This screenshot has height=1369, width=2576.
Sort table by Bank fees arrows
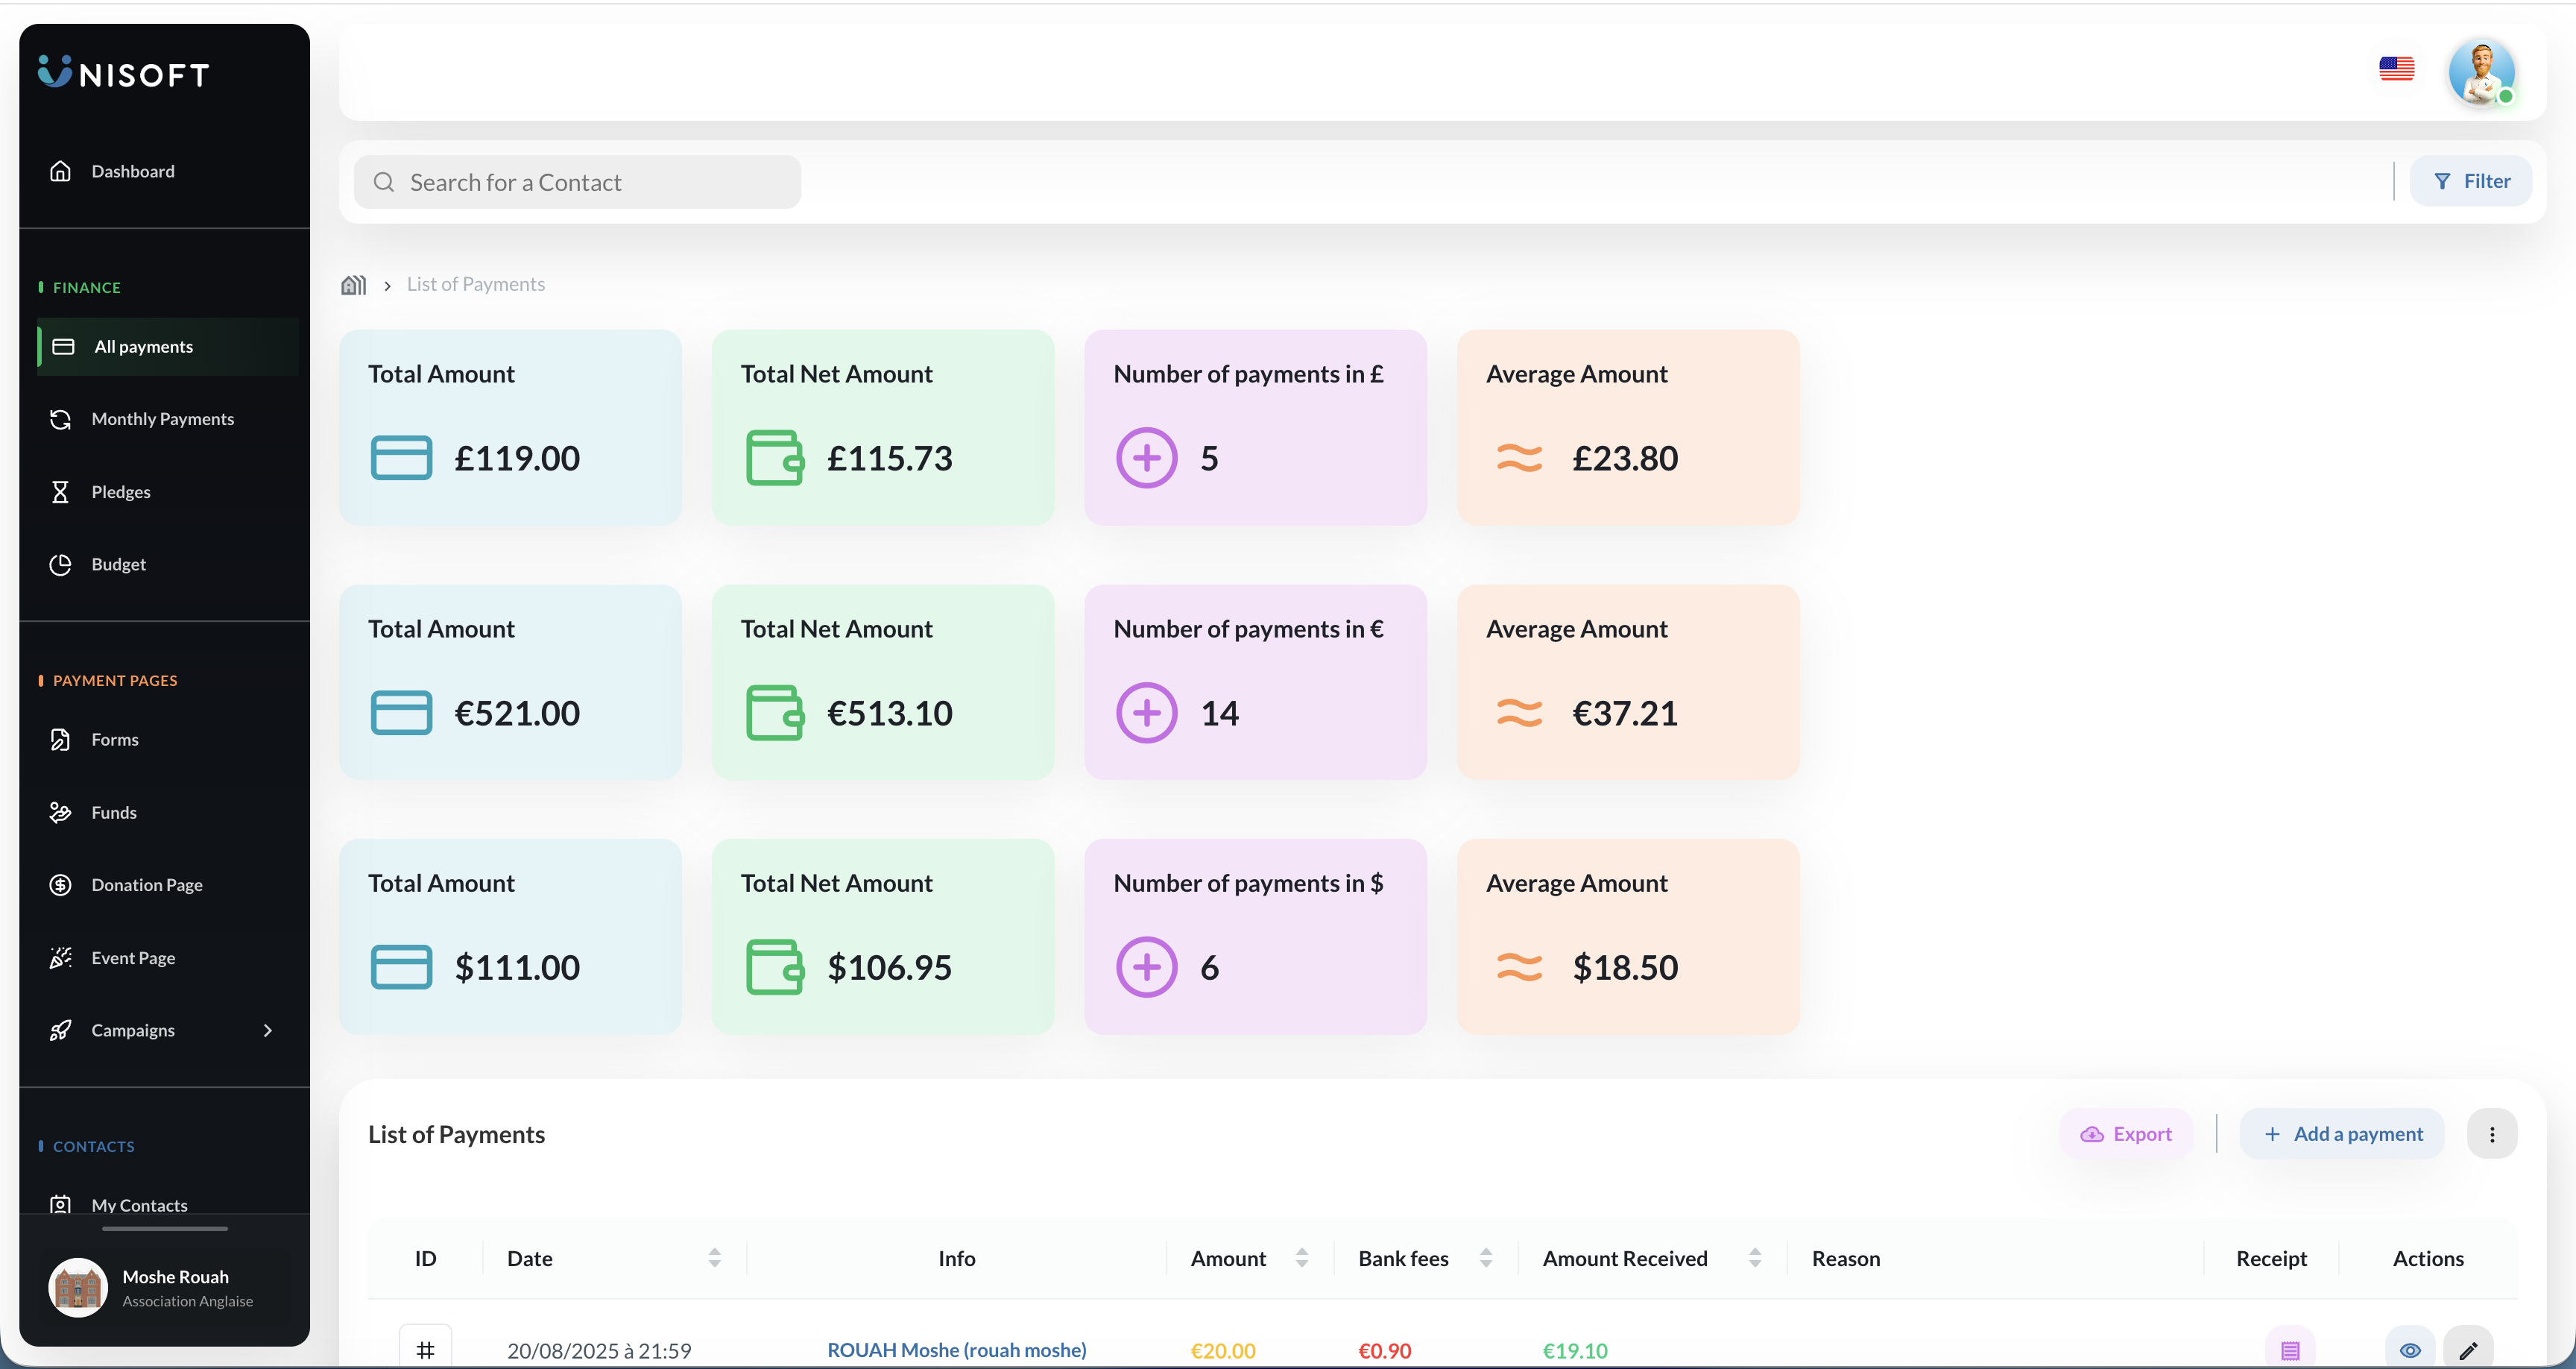click(1486, 1258)
